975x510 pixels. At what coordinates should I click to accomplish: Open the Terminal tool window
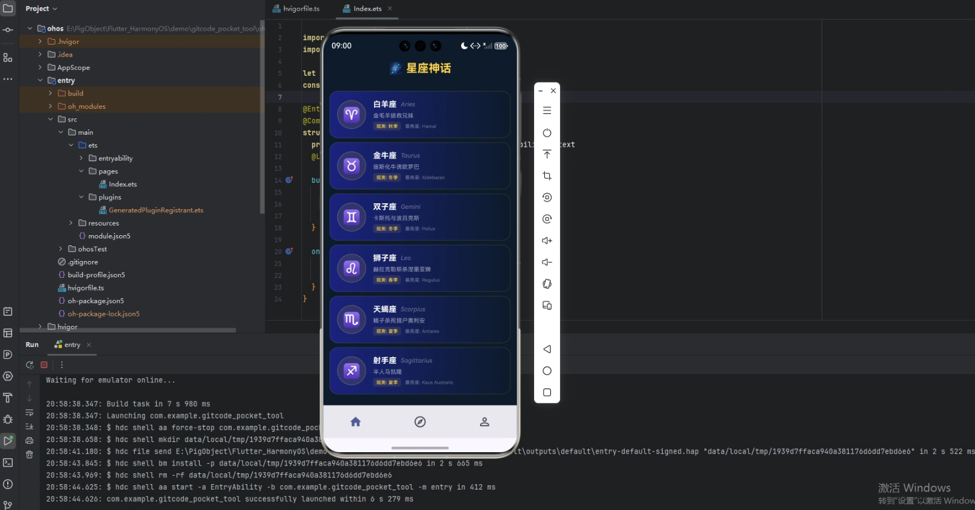point(8,462)
